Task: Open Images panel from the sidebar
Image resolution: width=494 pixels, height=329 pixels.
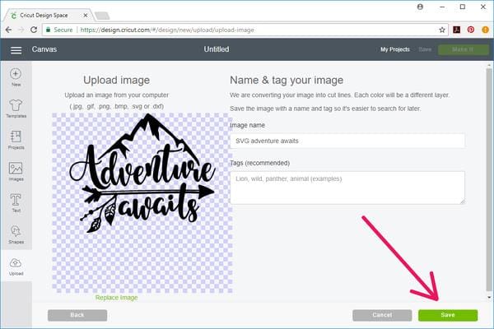Action: pos(16,172)
